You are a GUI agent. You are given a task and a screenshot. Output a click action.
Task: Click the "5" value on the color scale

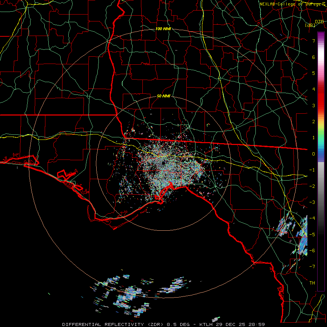[x=314, y=73]
